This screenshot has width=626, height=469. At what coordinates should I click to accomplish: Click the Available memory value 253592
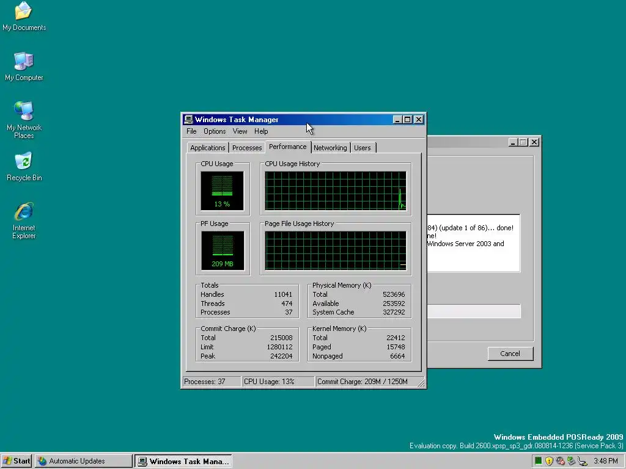pos(394,304)
